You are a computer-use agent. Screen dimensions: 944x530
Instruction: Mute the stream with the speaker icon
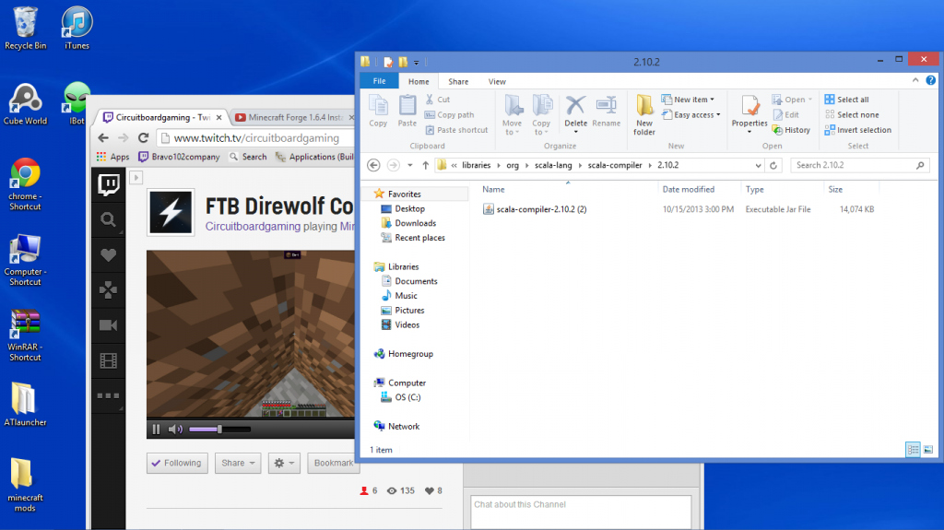175,429
